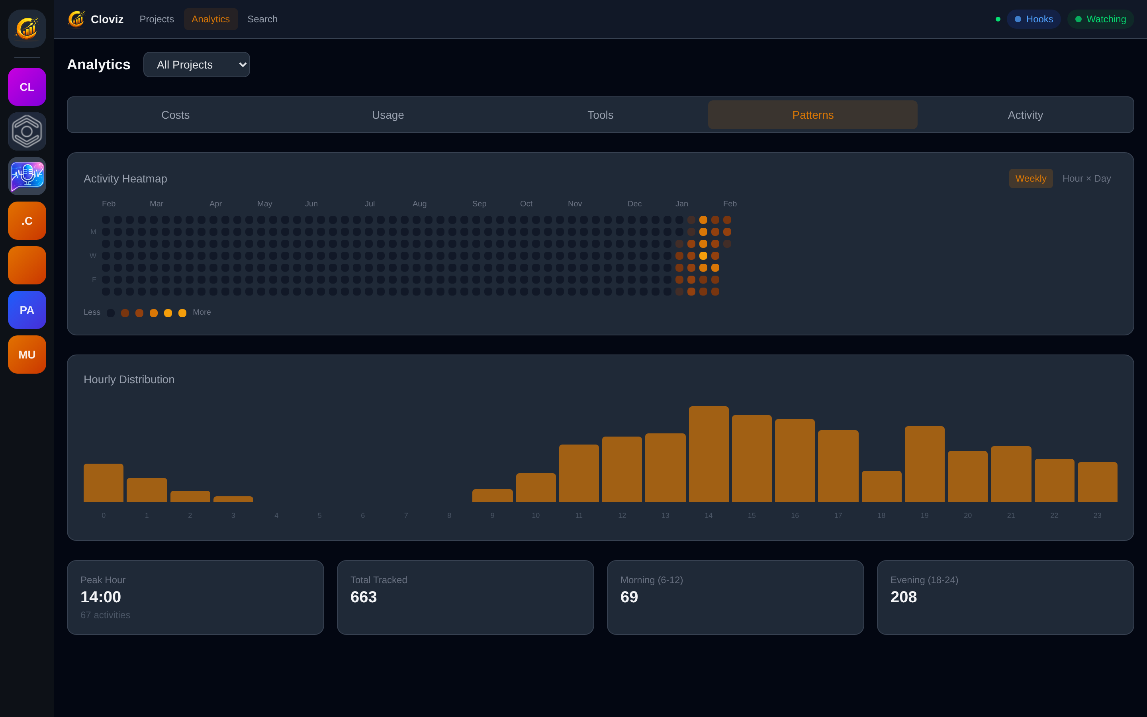The image size is (1147, 717).
Task: Click the darkest swatch in the heatmap legend
Action: 110,313
